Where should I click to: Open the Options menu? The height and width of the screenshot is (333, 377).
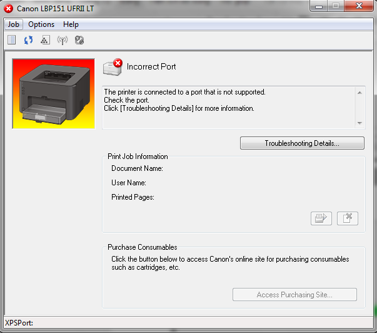41,24
